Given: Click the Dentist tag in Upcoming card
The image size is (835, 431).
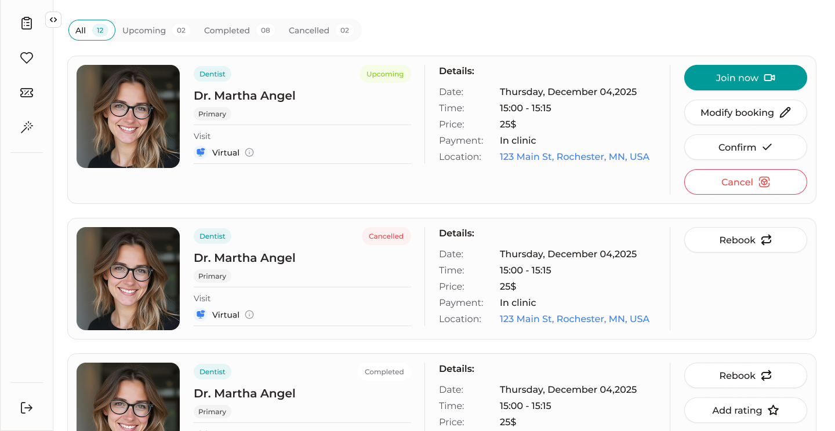Looking at the screenshot, I should 212,74.
